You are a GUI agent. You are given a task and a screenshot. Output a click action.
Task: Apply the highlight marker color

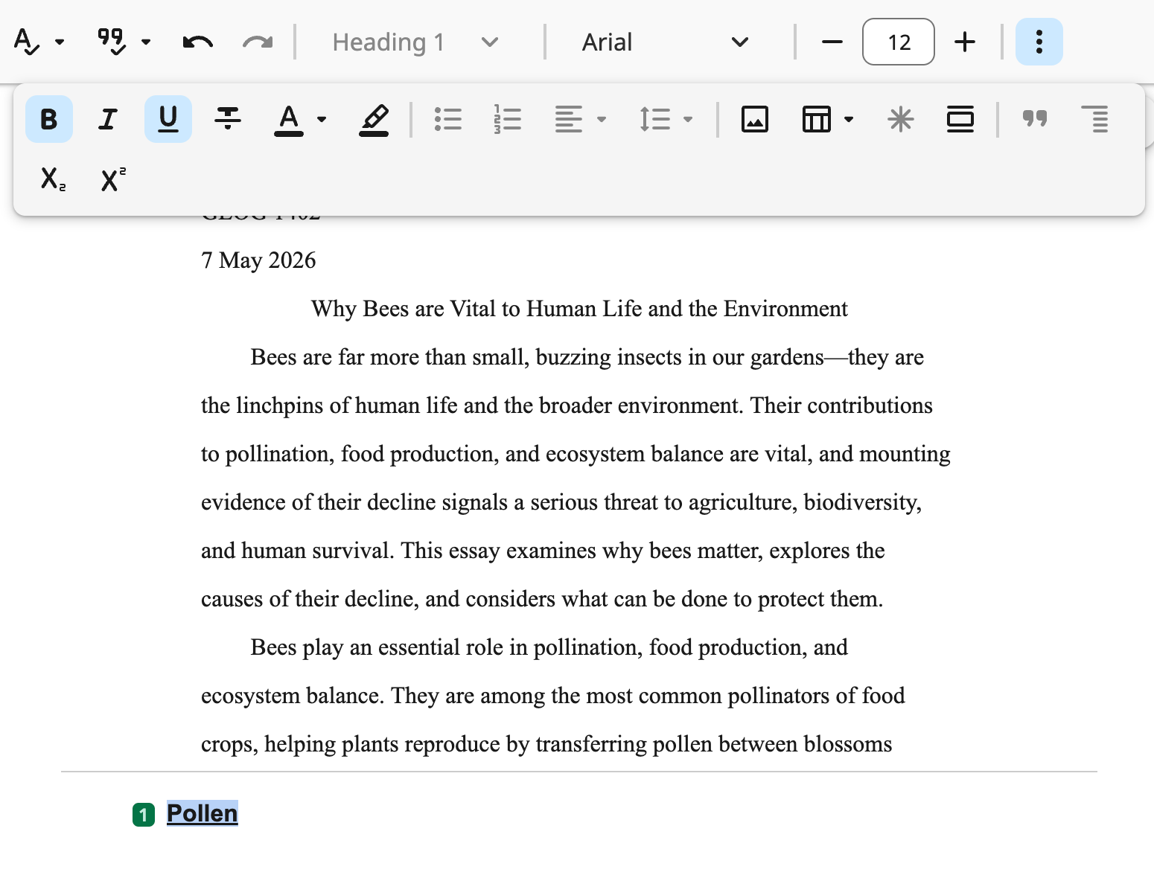[x=374, y=119]
